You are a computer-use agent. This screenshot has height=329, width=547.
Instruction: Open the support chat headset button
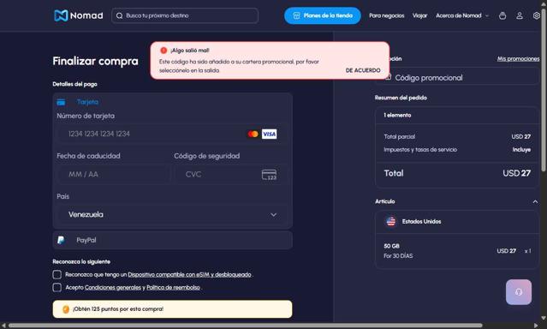(519, 292)
